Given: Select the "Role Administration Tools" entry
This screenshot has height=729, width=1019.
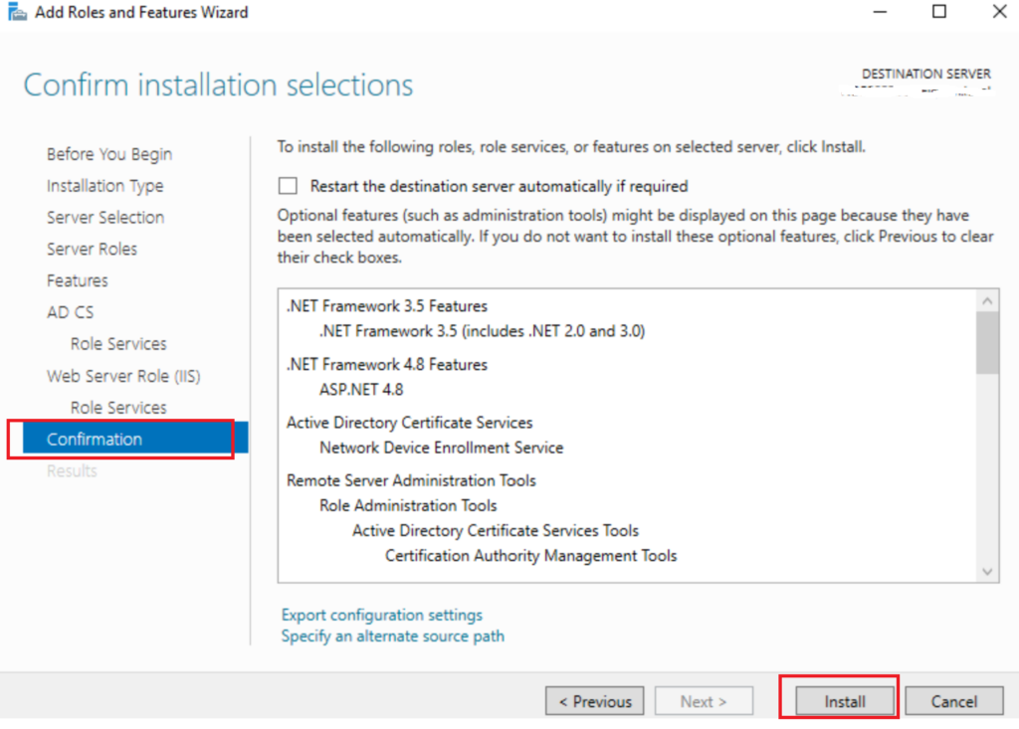Looking at the screenshot, I should tap(408, 505).
